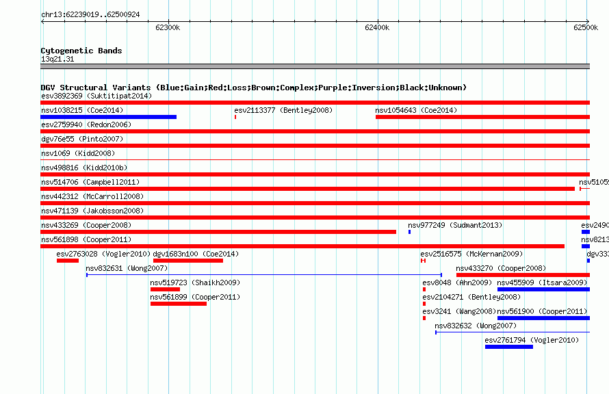Open the nsv1054643 (Coe2014) variant label
Screen dimensions: 609x394
click(416, 110)
